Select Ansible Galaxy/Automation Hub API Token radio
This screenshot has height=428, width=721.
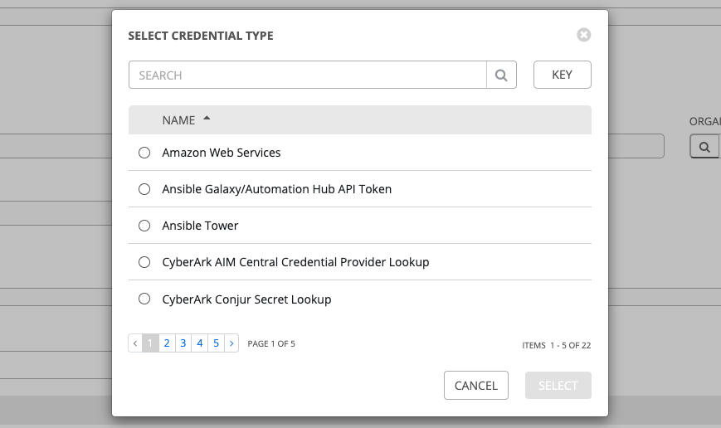pyautogui.click(x=144, y=189)
